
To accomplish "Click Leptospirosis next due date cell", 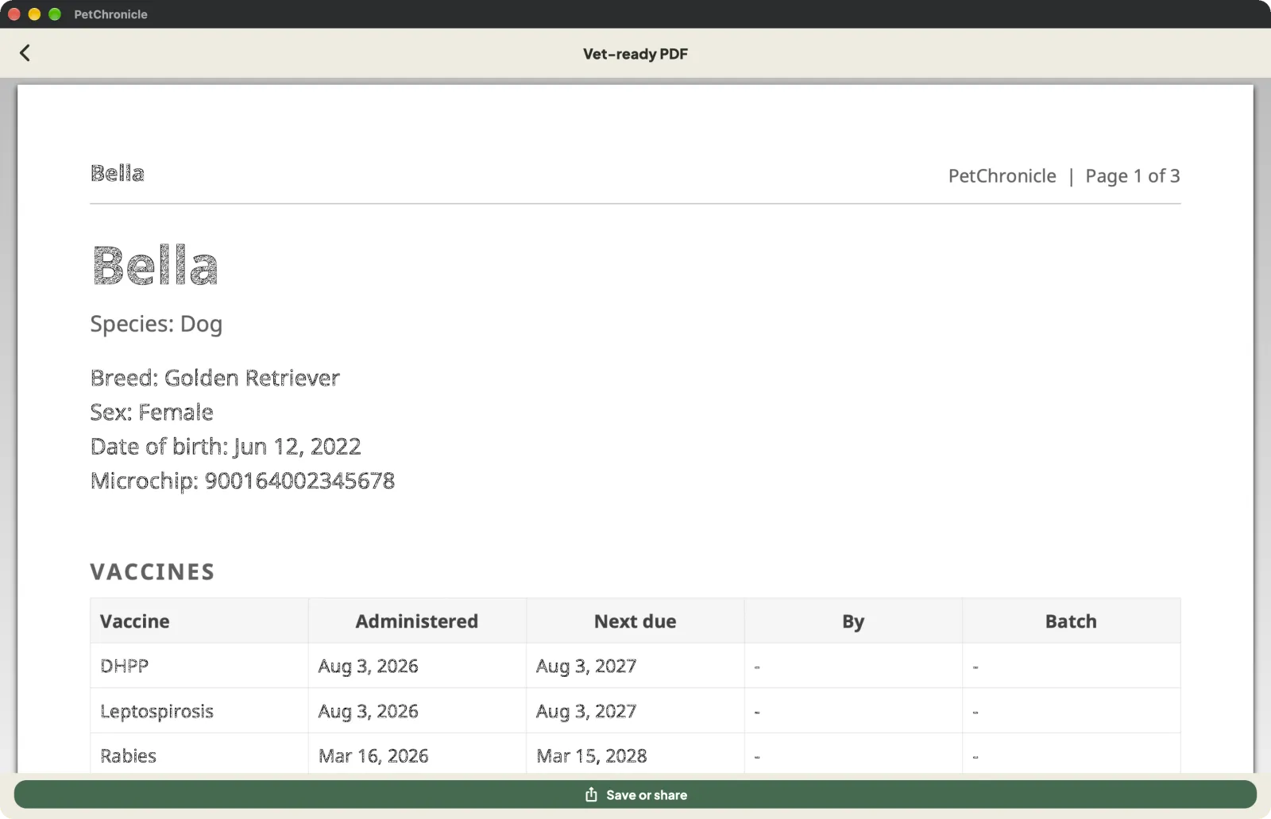I will point(635,711).
